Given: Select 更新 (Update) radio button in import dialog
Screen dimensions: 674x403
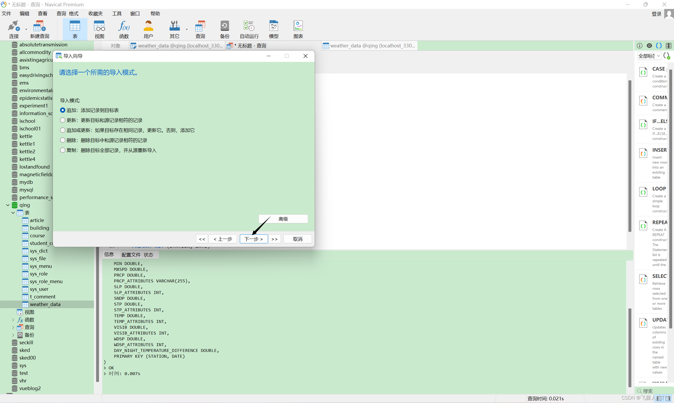Looking at the screenshot, I should [63, 120].
